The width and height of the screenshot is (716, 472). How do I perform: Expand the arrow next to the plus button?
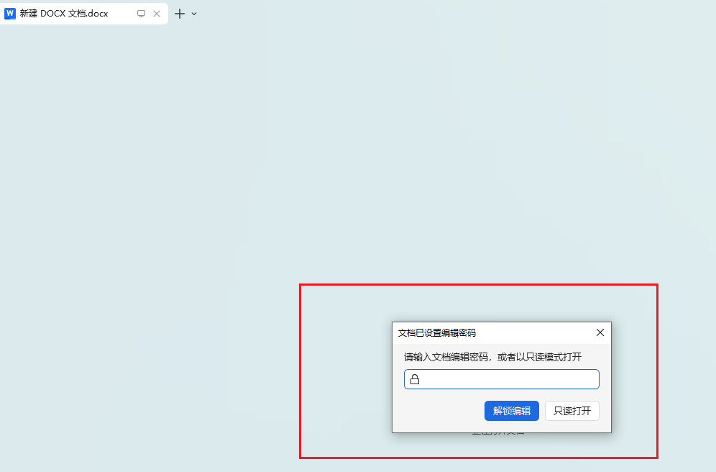[193, 13]
